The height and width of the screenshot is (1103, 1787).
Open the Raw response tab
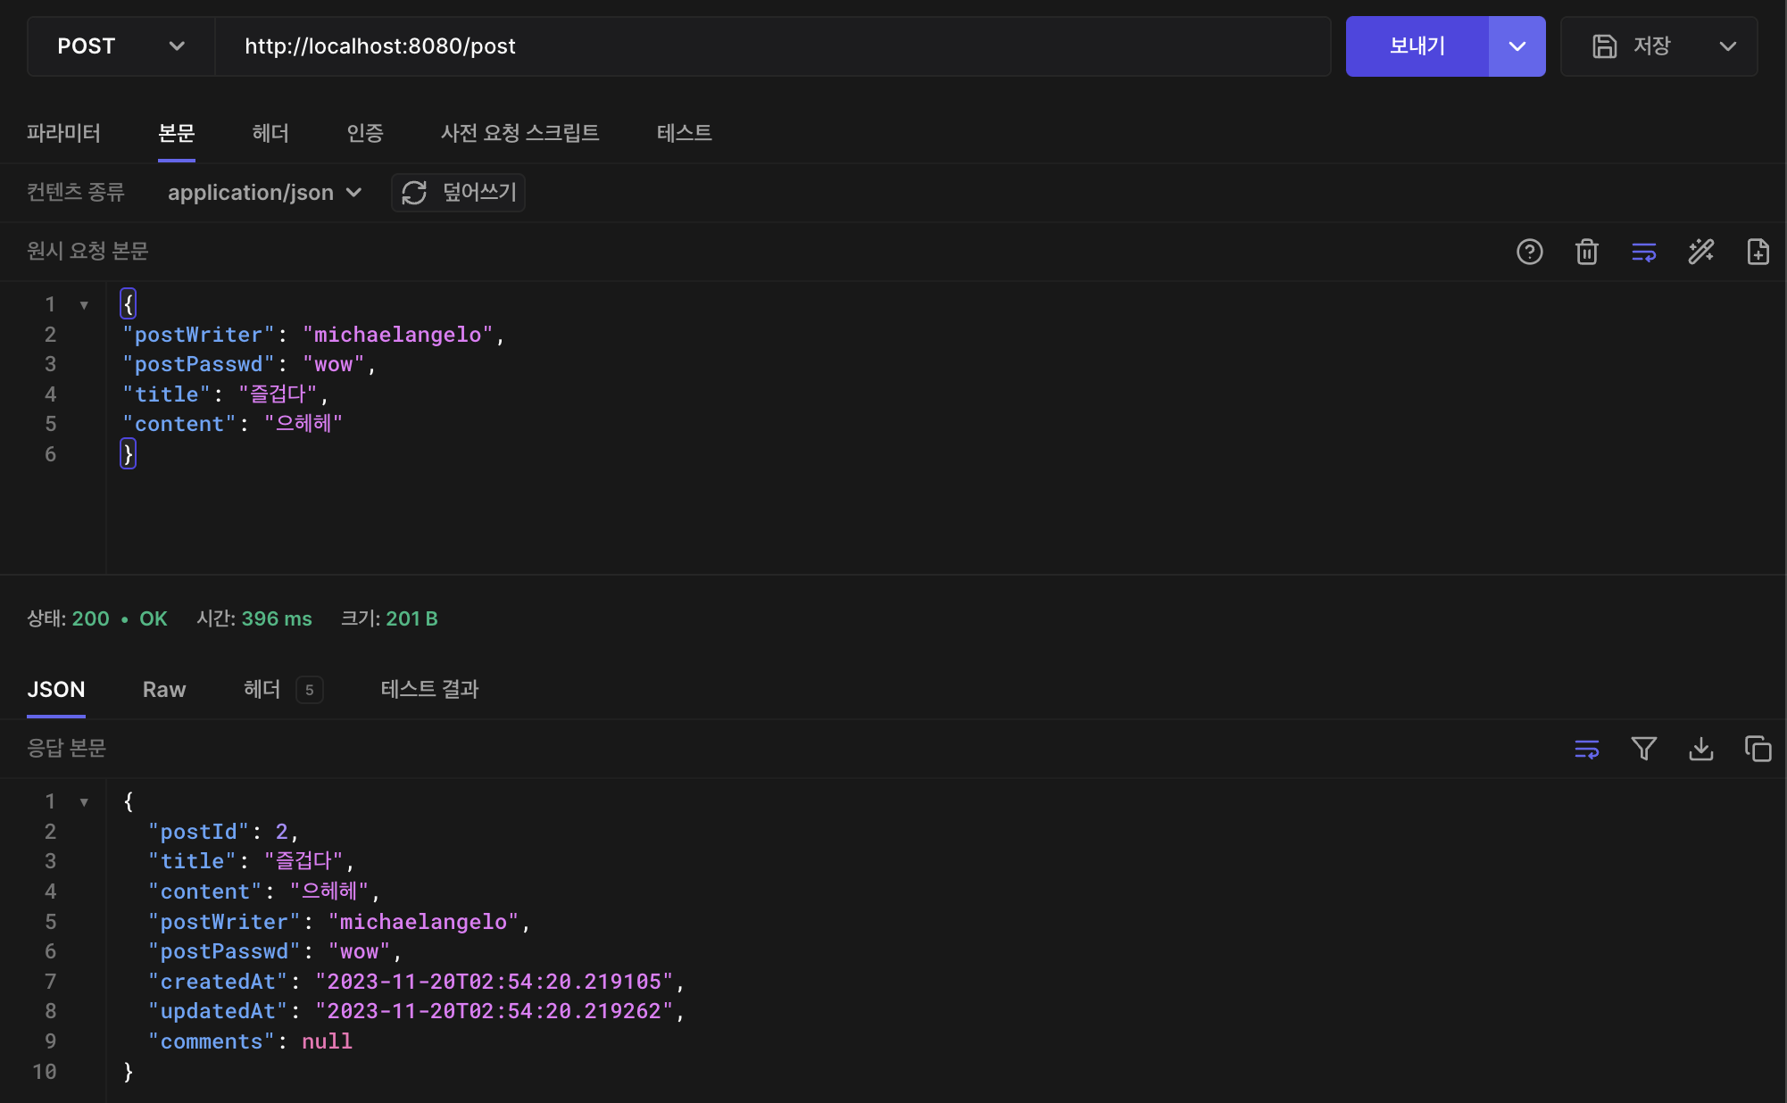click(x=164, y=690)
